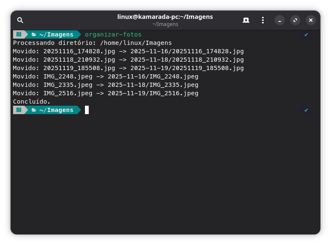Click the window title linux@kamarada-pc:~/Imagens
The width and height of the screenshot is (331, 245).
[x=165, y=17]
